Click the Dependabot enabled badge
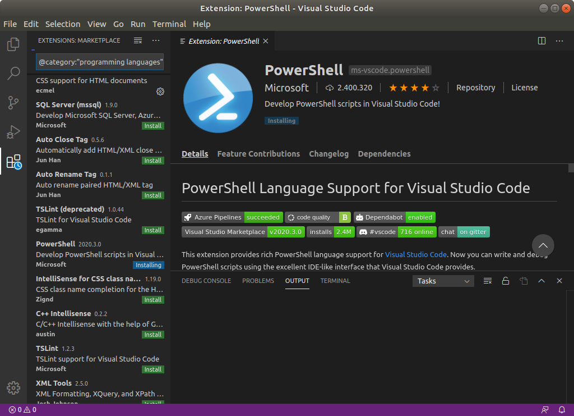This screenshot has height=416, width=574. 395,217
